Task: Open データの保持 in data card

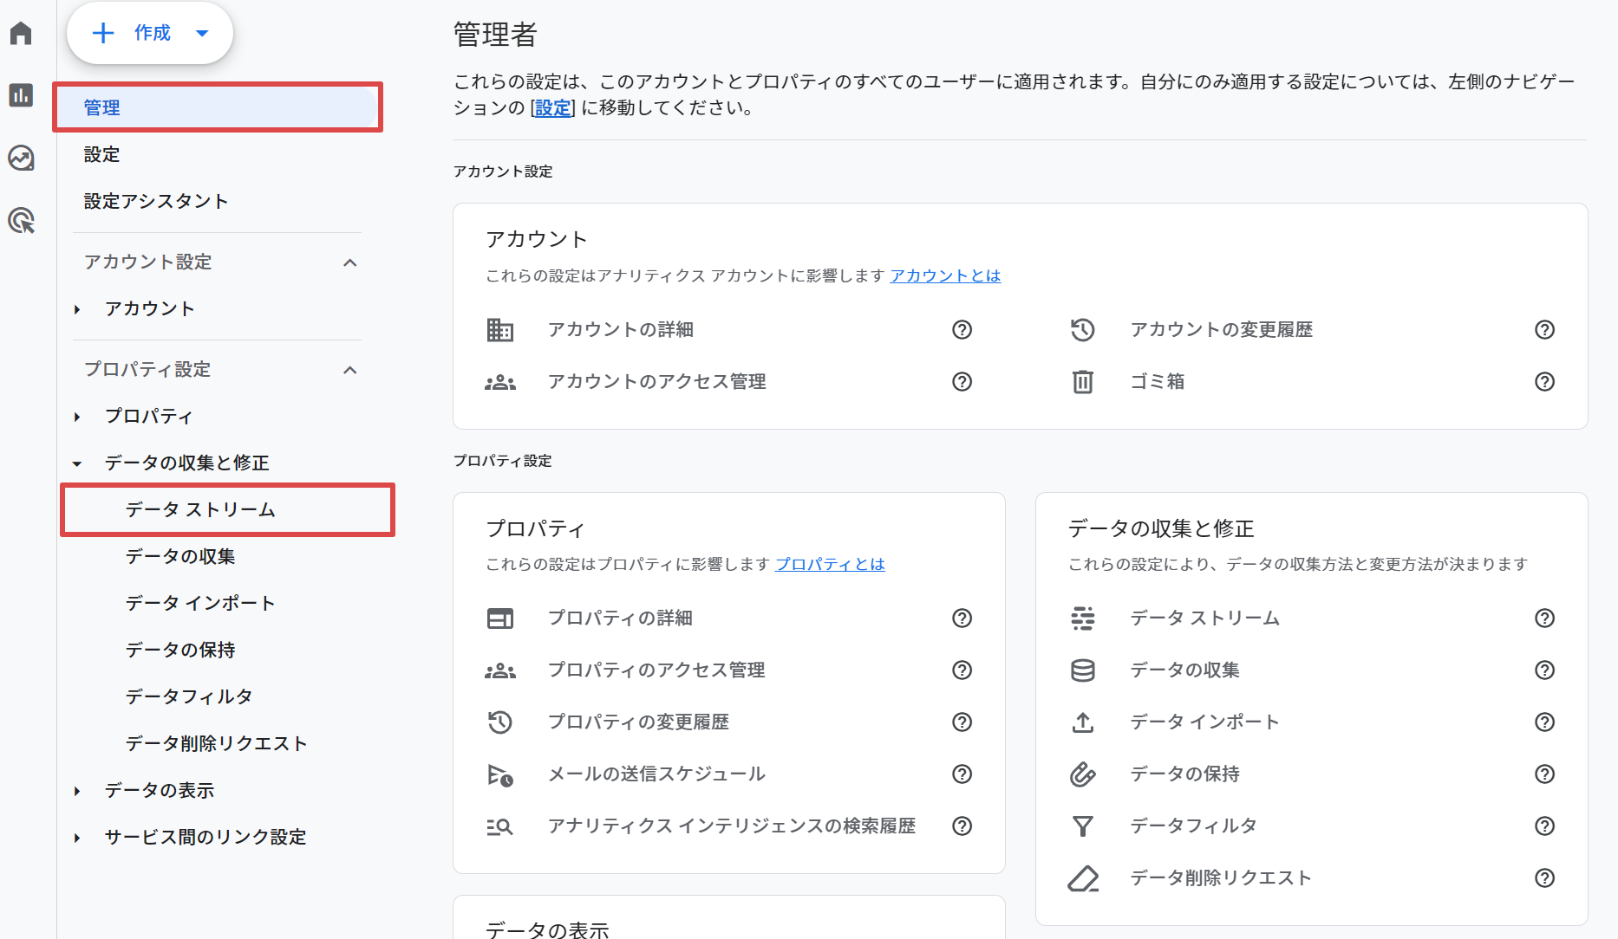Action: pos(1185,774)
